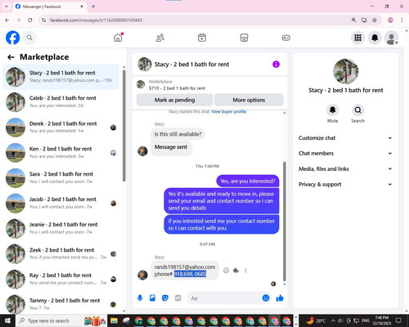Open taskbar clock and date

(x=382, y=320)
